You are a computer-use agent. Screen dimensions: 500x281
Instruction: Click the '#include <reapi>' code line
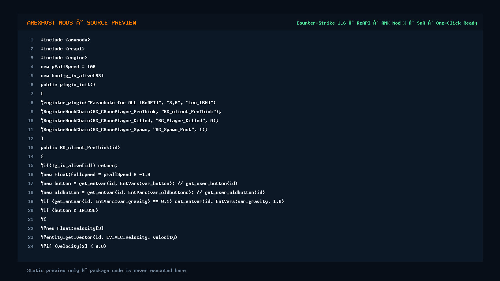62,49
